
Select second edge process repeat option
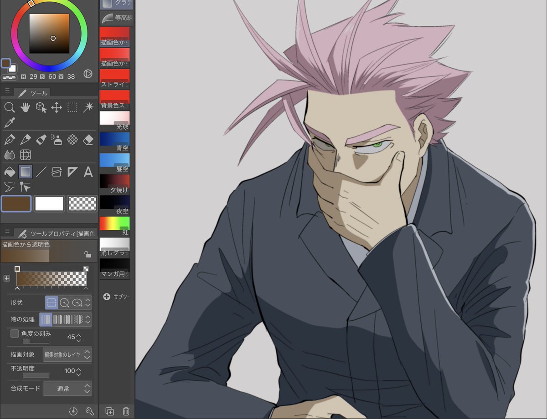[x=57, y=319]
